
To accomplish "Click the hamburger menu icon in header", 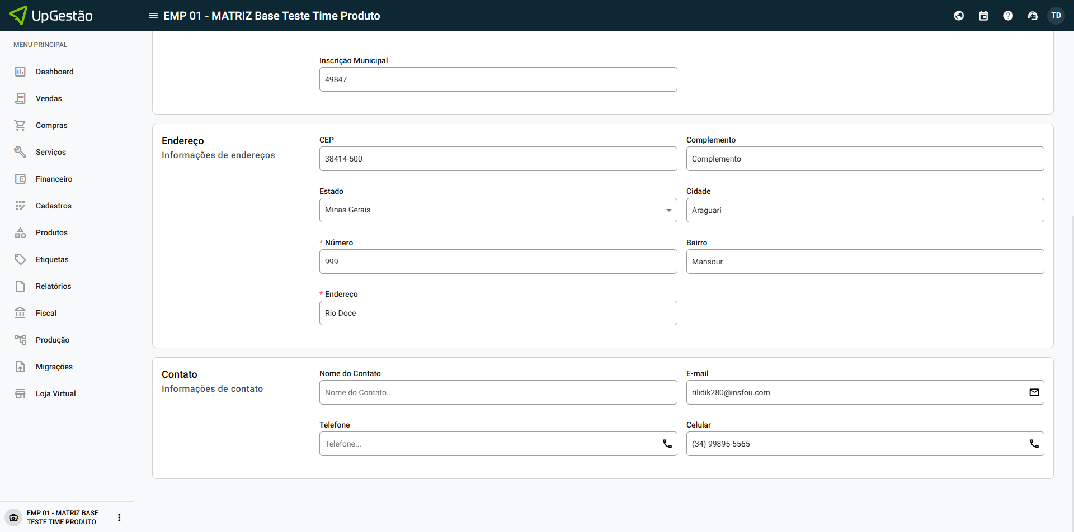I will (x=153, y=16).
